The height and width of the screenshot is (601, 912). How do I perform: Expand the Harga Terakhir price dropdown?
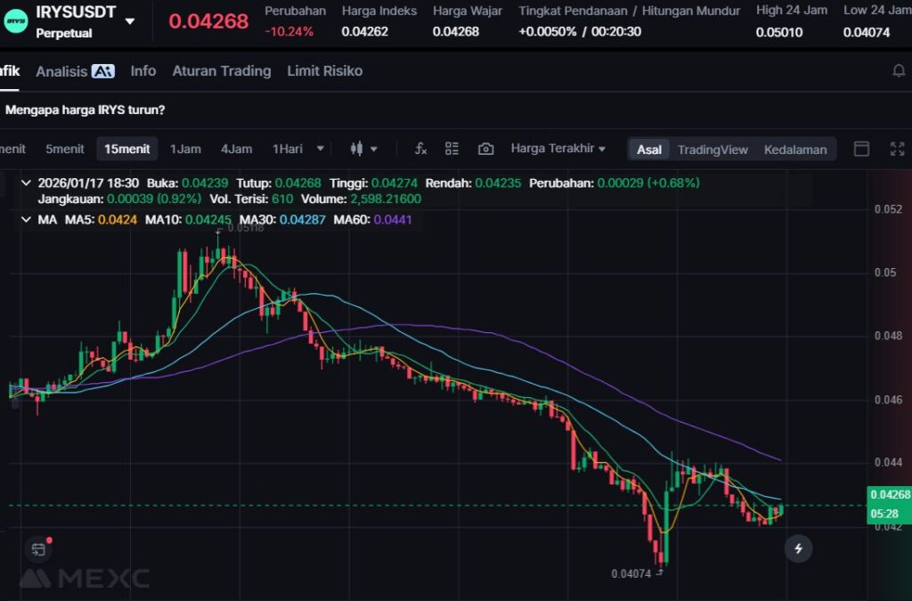pyautogui.click(x=558, y=149)
